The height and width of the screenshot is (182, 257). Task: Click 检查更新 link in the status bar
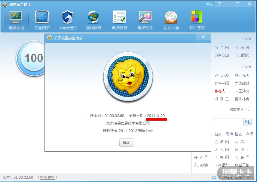pos(47,177)
